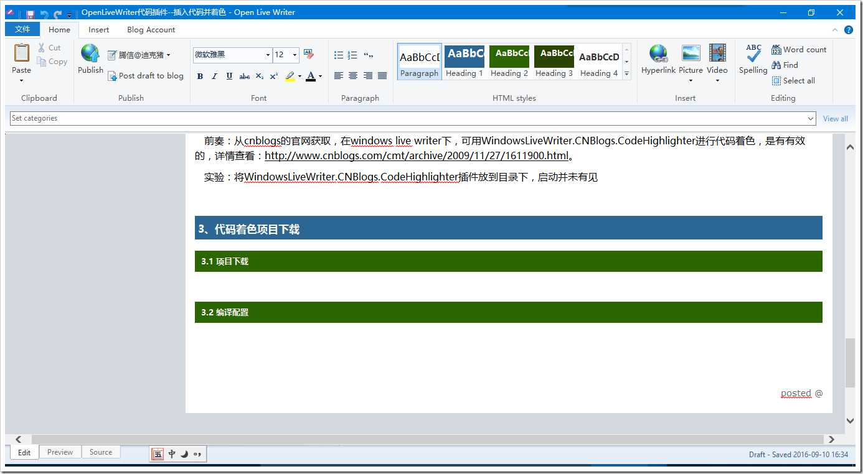Open the cnblogs.com archive hyperlink
Screen dimensions: 863x474
click(x=417, y=156)
